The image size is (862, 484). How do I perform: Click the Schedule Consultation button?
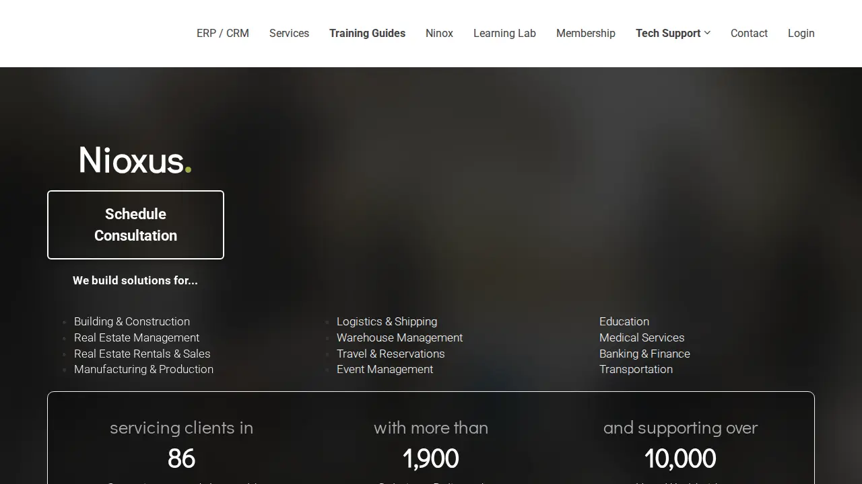[135, 225]
